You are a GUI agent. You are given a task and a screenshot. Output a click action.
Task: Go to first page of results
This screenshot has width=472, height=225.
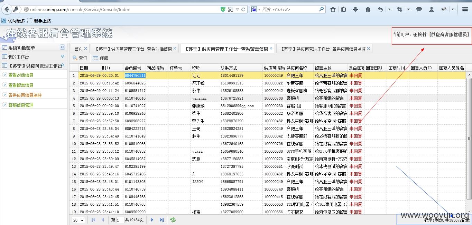point(93,220)
